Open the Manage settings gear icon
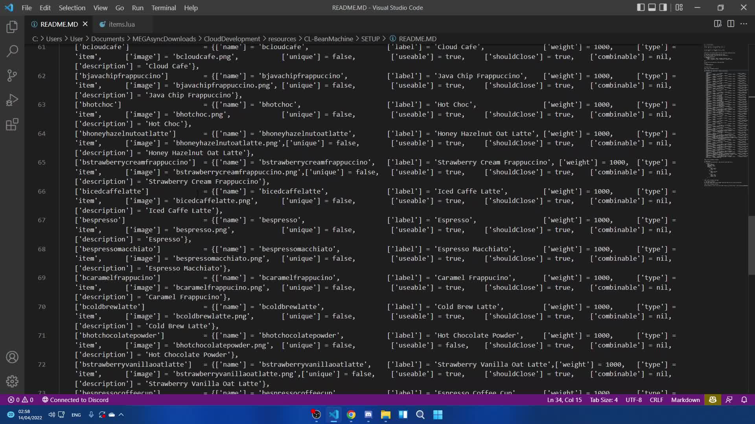This screenshot has height=424, width=755. [x=12, y=381]
